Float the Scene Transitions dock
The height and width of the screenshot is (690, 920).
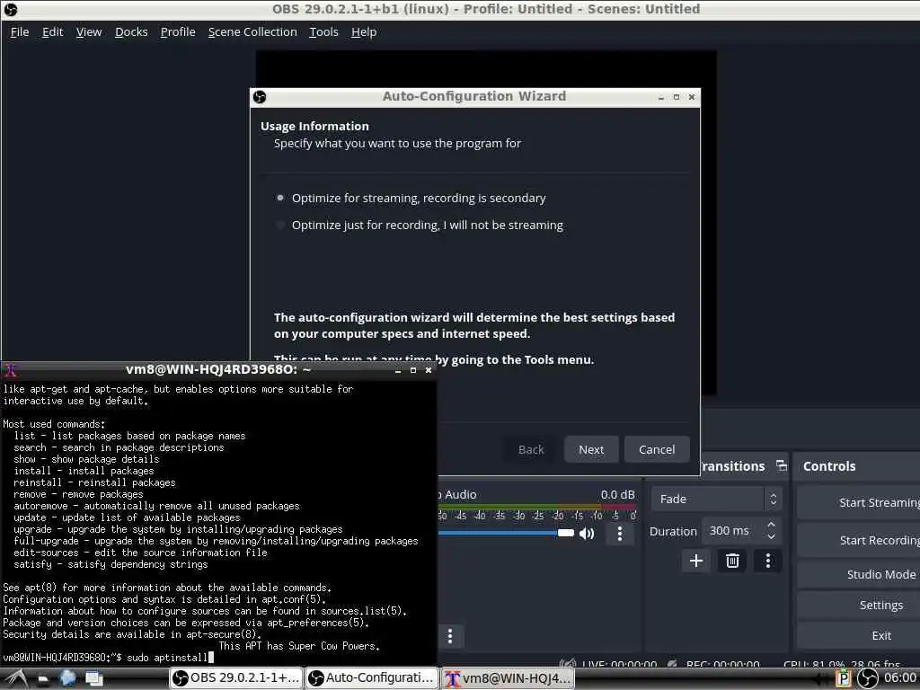(x=782, y=465)
